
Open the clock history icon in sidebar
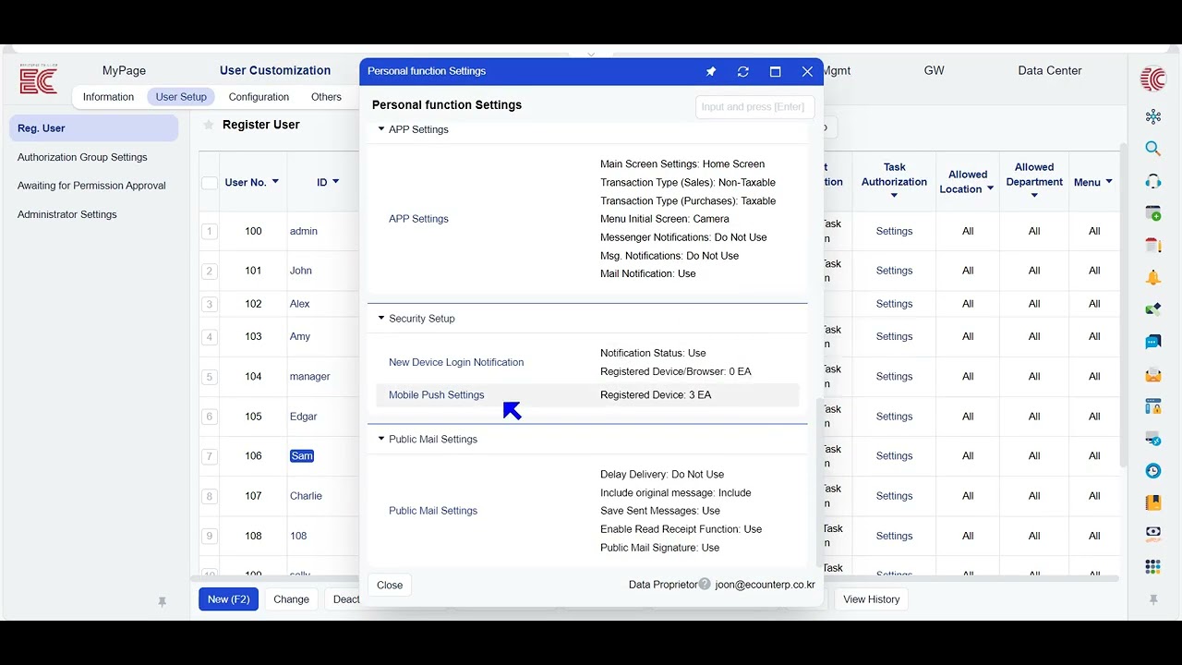[x=1152, y=471]
